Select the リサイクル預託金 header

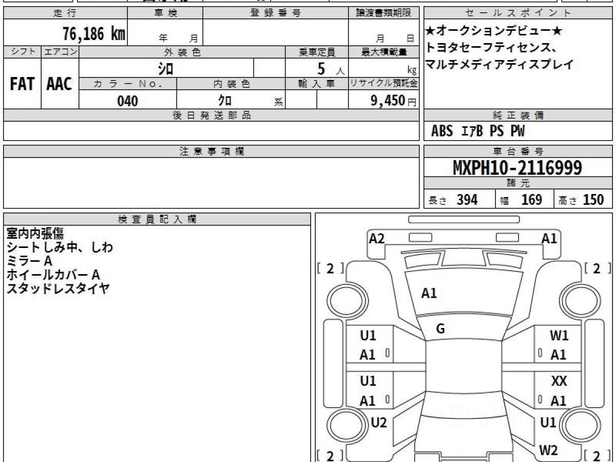pos(384,84)
